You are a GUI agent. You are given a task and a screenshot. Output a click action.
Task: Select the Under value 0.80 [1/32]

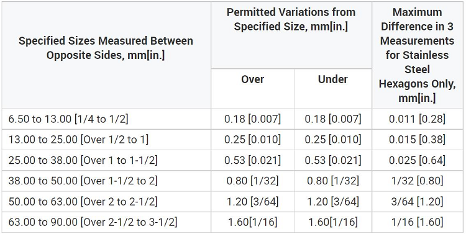click(x=333, y=181)
